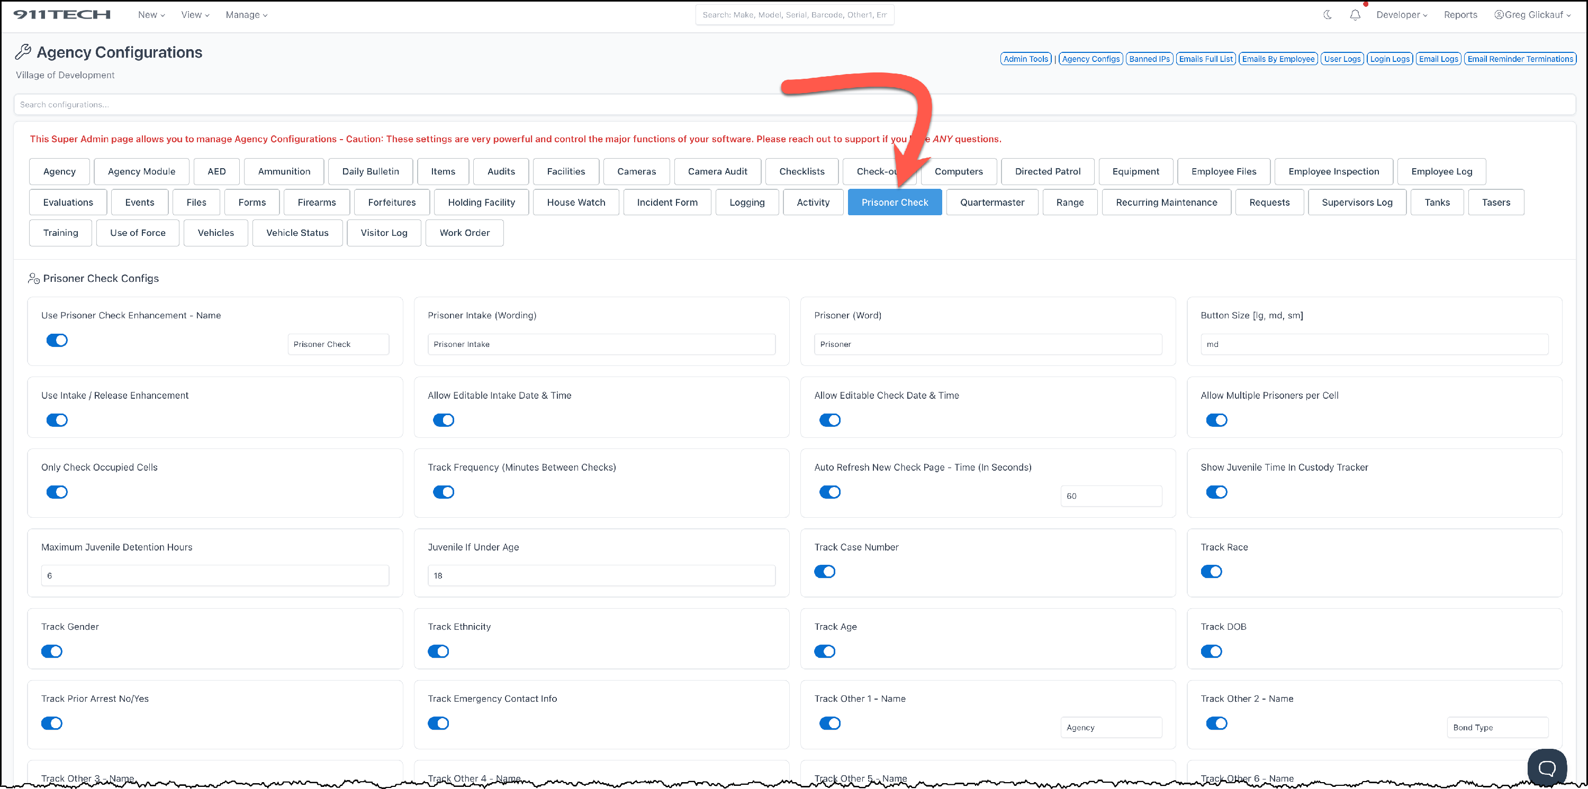Disable Track Emergency Contact Info toggle
Image resolution: width=1588 pixels, height=789 pixels.
pyautogui.click(x=438, y=723)
